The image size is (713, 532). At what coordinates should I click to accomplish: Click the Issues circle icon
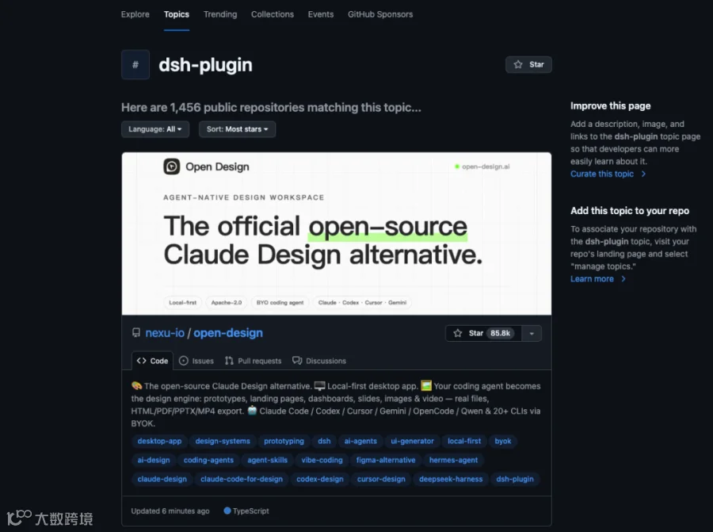pyautogui.click(x=183, y=361)
